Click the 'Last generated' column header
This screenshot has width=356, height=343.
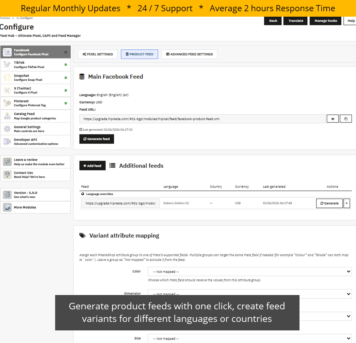(x=274, y=186)
